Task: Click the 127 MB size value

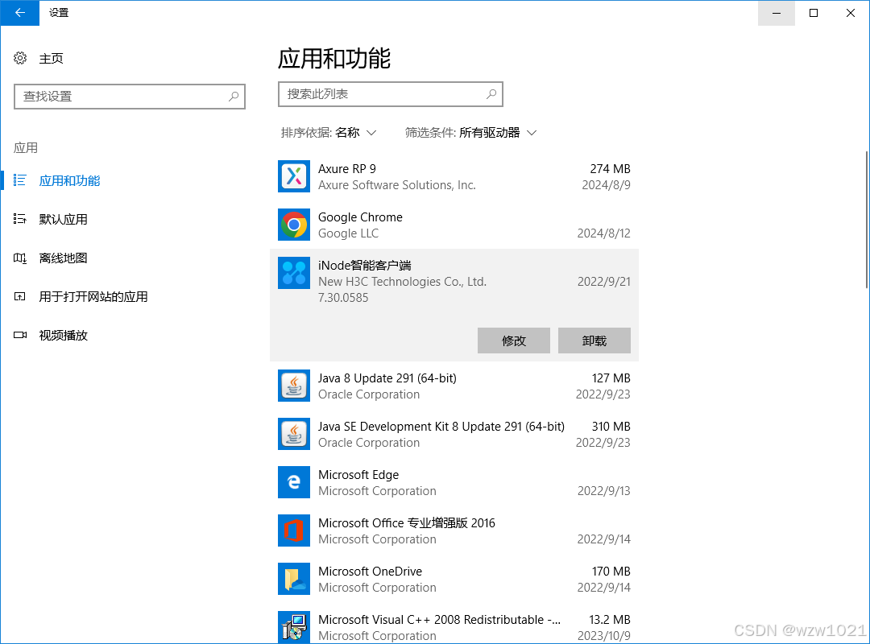Action: pos(611,378)
